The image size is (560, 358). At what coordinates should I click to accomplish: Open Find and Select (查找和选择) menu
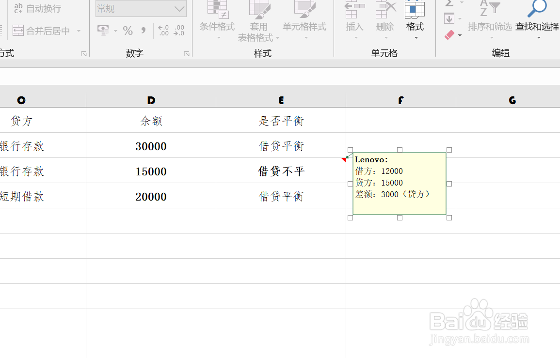pos(537,20)
